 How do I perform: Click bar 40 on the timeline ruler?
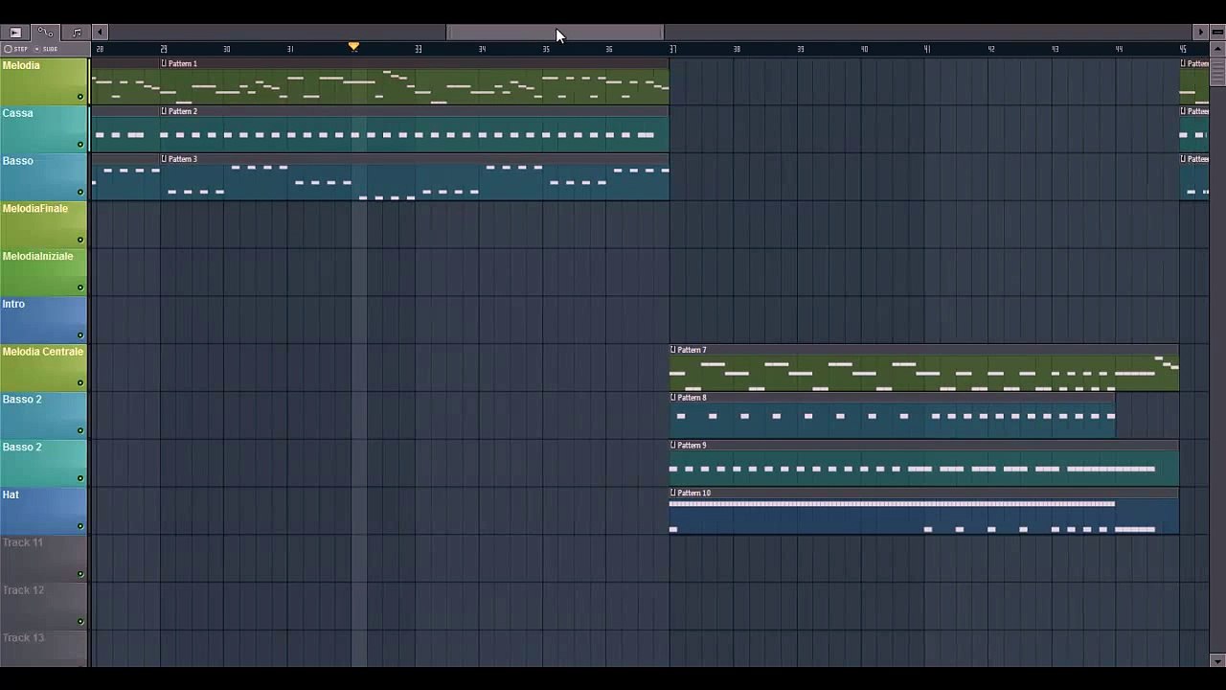click(x=864, y=49)
